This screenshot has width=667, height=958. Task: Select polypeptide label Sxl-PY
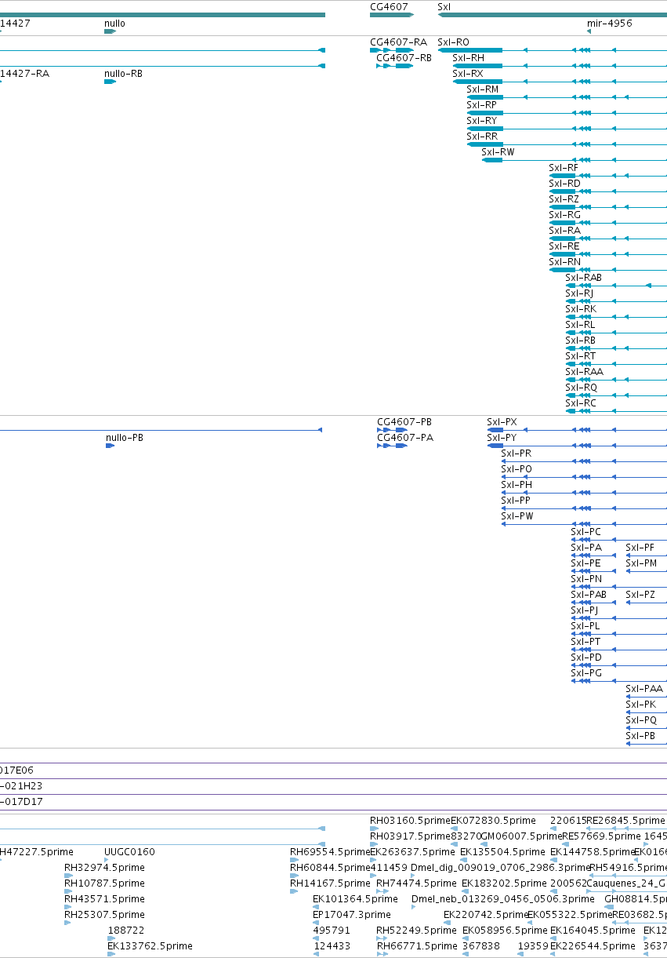tap(502, 438)
